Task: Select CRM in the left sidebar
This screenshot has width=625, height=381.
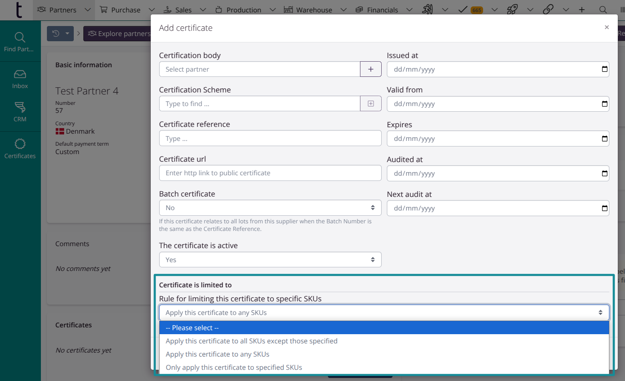Action: (x=20, y=112)
